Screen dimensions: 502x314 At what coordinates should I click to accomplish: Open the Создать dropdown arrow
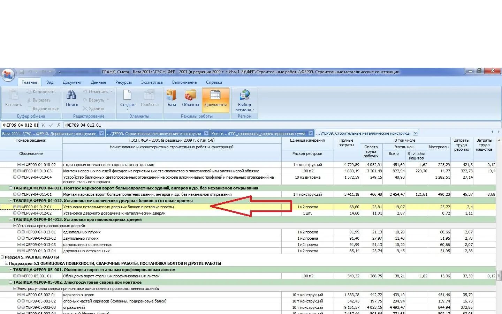tap(128, 110)
